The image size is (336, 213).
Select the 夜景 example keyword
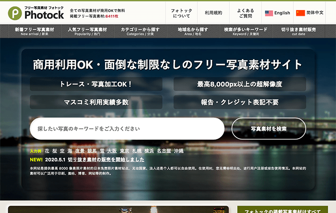click(80, 151)
